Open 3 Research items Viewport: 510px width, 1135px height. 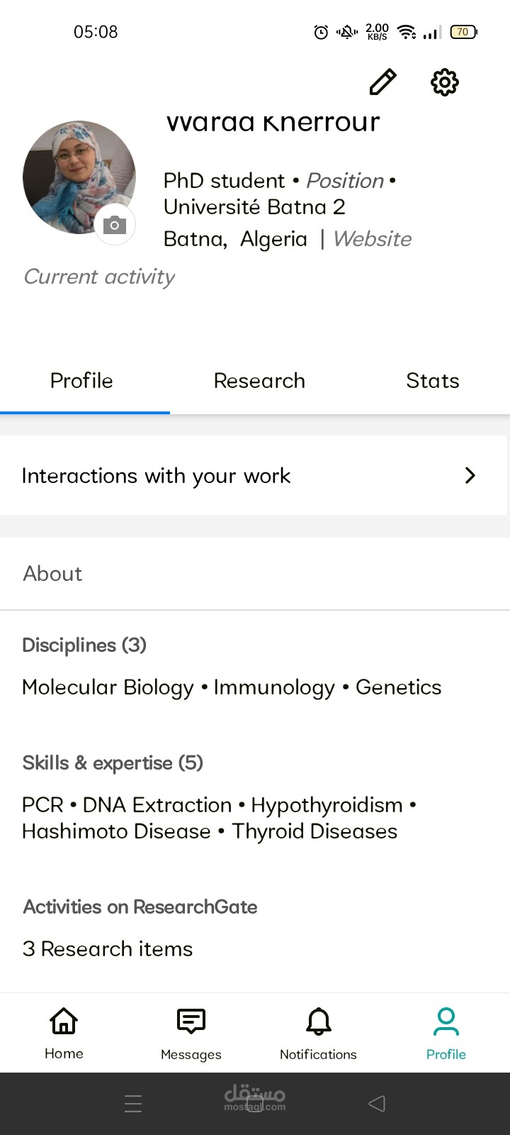click(108, 949)
